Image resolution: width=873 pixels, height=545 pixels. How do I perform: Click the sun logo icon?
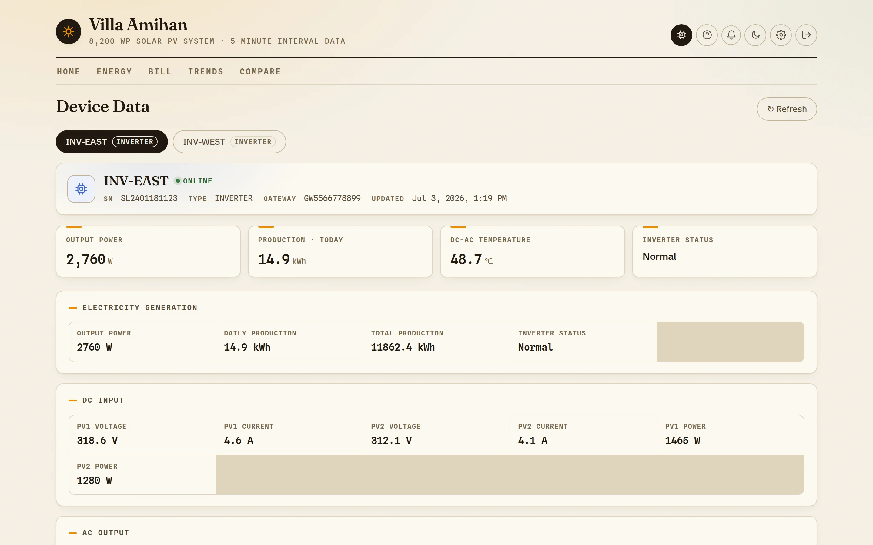[x=68, y=32]
